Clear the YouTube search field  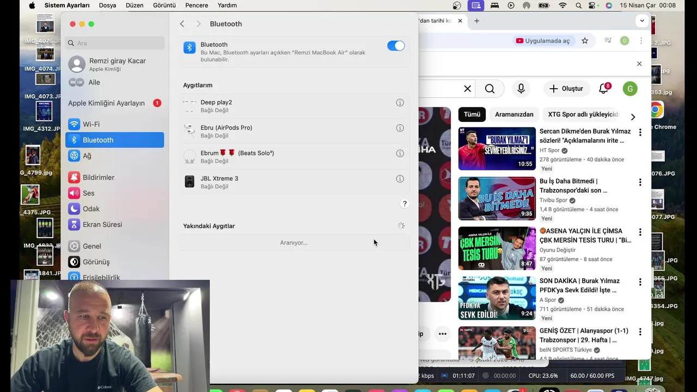coord(467,89)
